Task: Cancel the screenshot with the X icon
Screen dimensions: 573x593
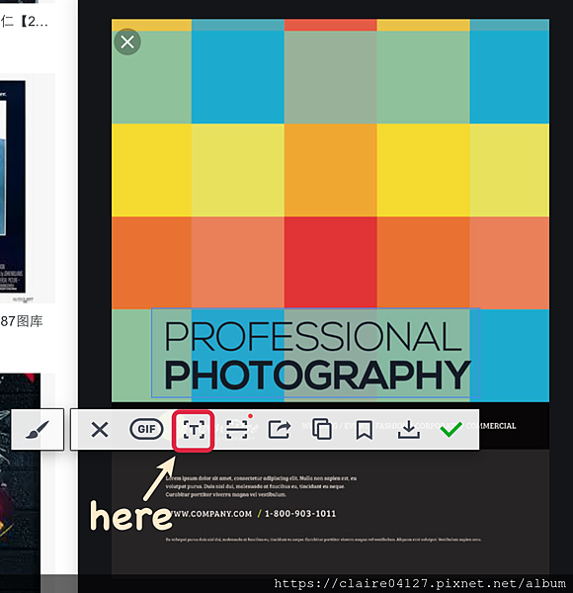Action: [100, 430]
